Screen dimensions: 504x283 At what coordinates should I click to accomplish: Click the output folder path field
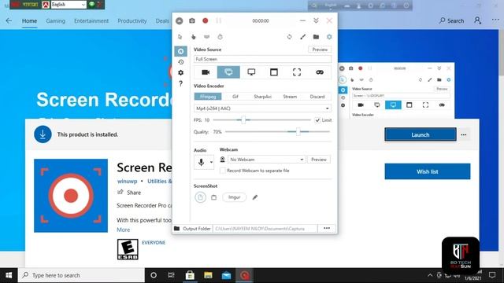pyautogui.click(x=265, y=229)
